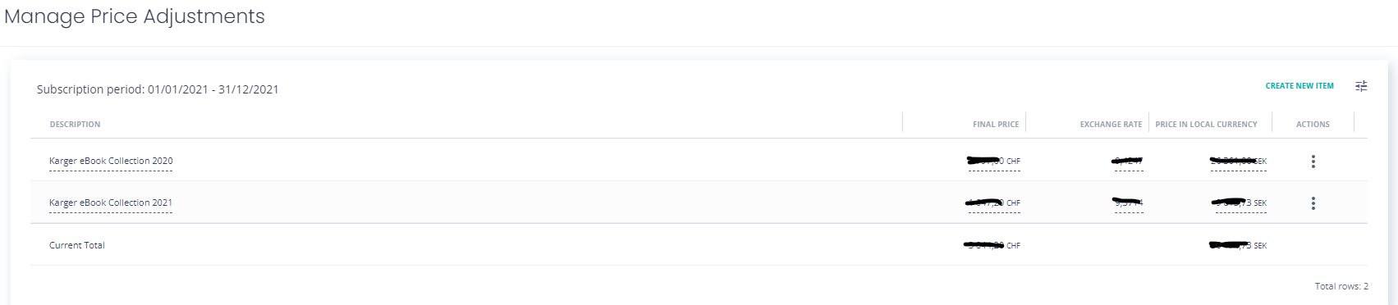The height and width of the screenshot is (305, 1398).
Task: Open the table column settings icon
Action: (x=1361, y=86)
